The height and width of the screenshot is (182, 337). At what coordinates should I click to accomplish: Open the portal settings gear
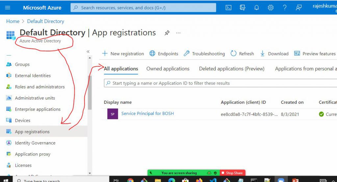tap(271, 8)
